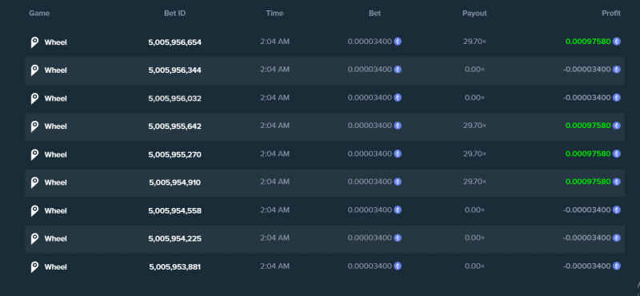Click the Wheel game icon for bet 5,005,955,642
640x296 pixels.
pos(35,126)
